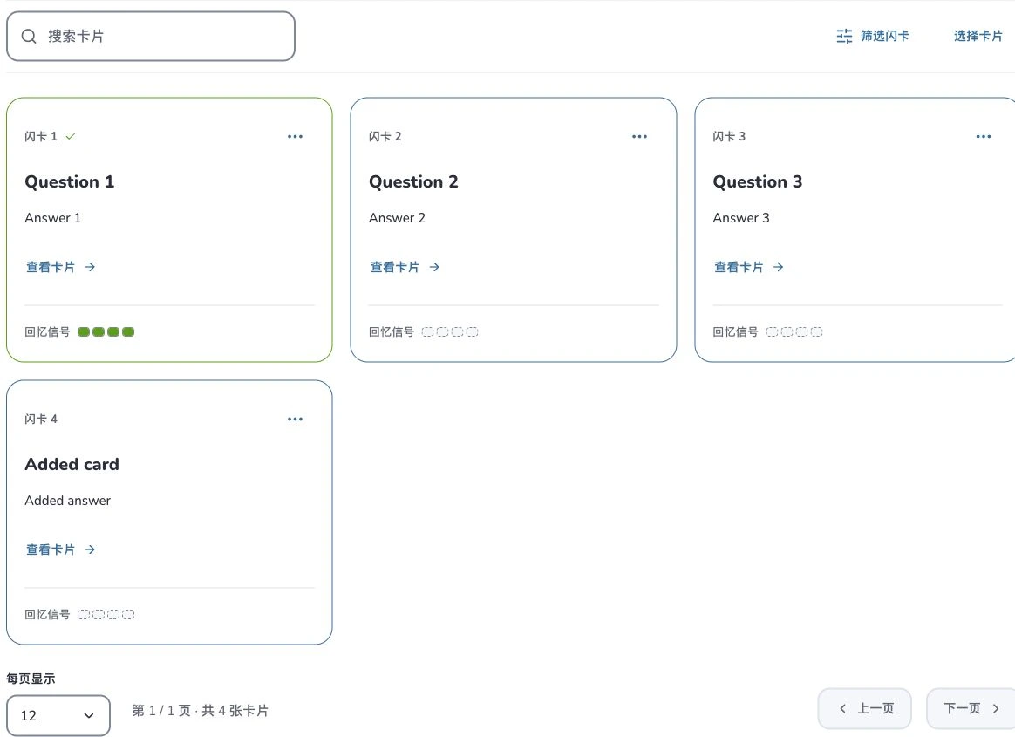Click empty recall signal dots on 闪卡 3
1015x737 pixels.
tap(794, 332)
